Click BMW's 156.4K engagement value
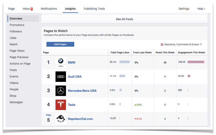 (182, 62)
